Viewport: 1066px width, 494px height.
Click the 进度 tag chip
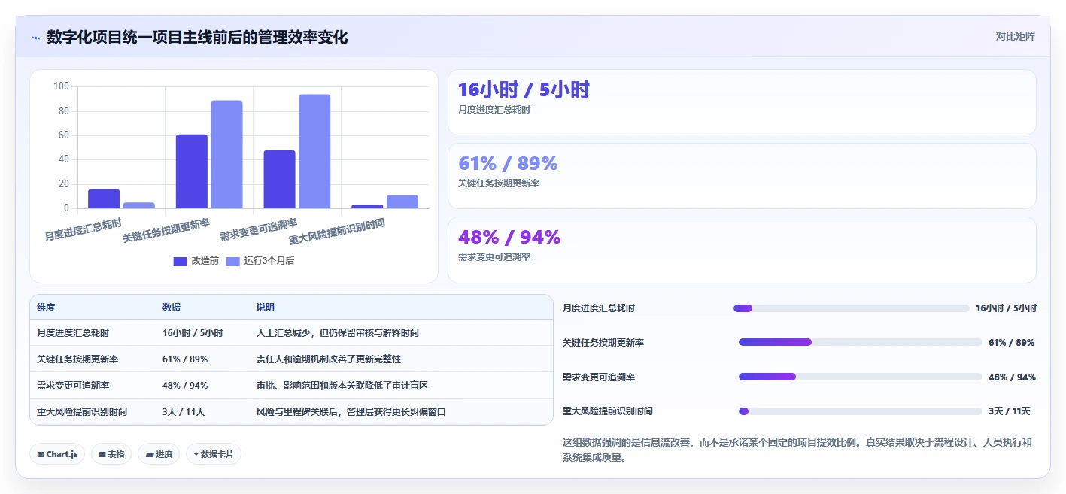pyautogui.click(x=159, y=454)
